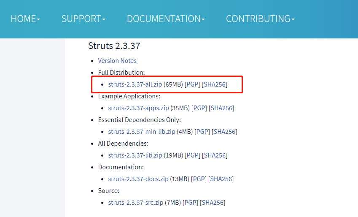The width and height of the screenshot is (358, 217).
Task: Click the (13MB) size text
Action: pyautogui.click(x=180, y=179)
